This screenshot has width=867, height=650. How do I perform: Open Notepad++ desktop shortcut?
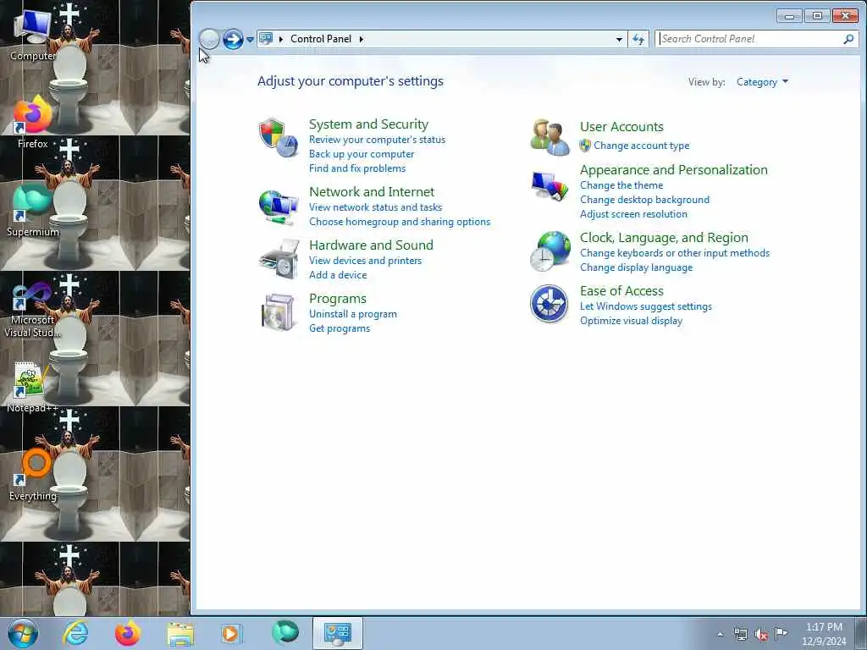point(33,387)
